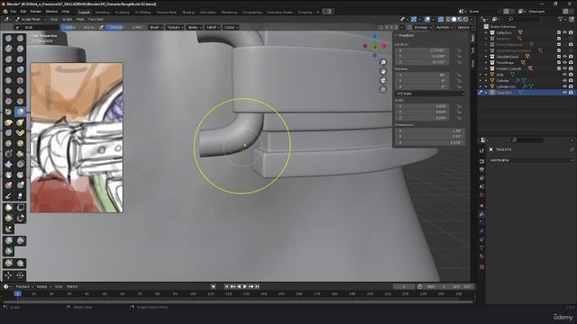Open the Brush settings dropdown
The height and width of the screenshot is (324, 577).
click(x=156, y=27)
